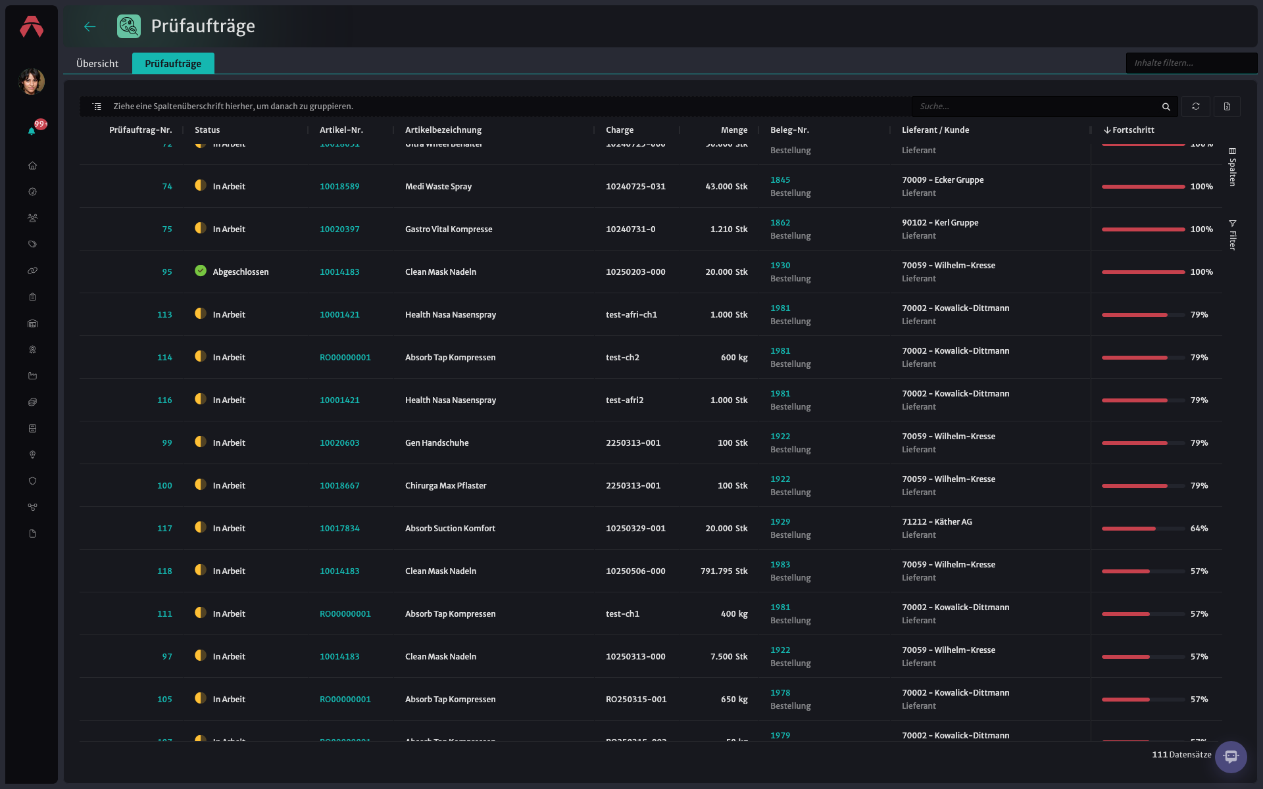Select the Prüfaufträge tab

(173, 64)
